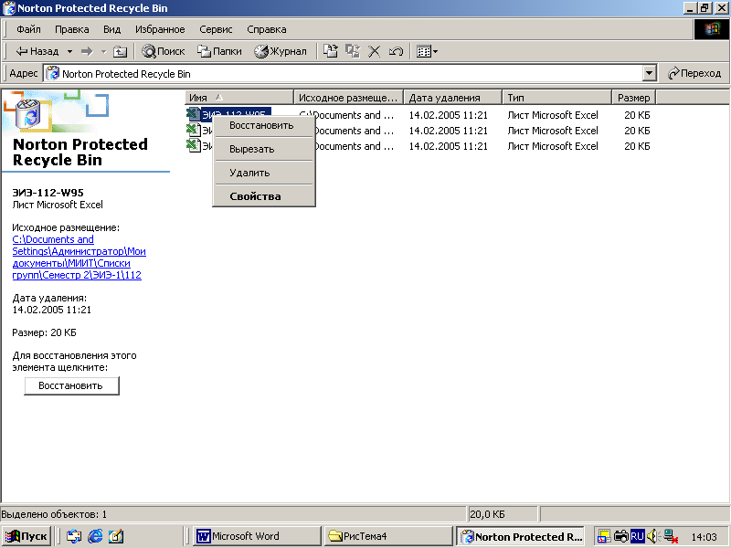
Task: Open the Правка menu
Action: 72,29
